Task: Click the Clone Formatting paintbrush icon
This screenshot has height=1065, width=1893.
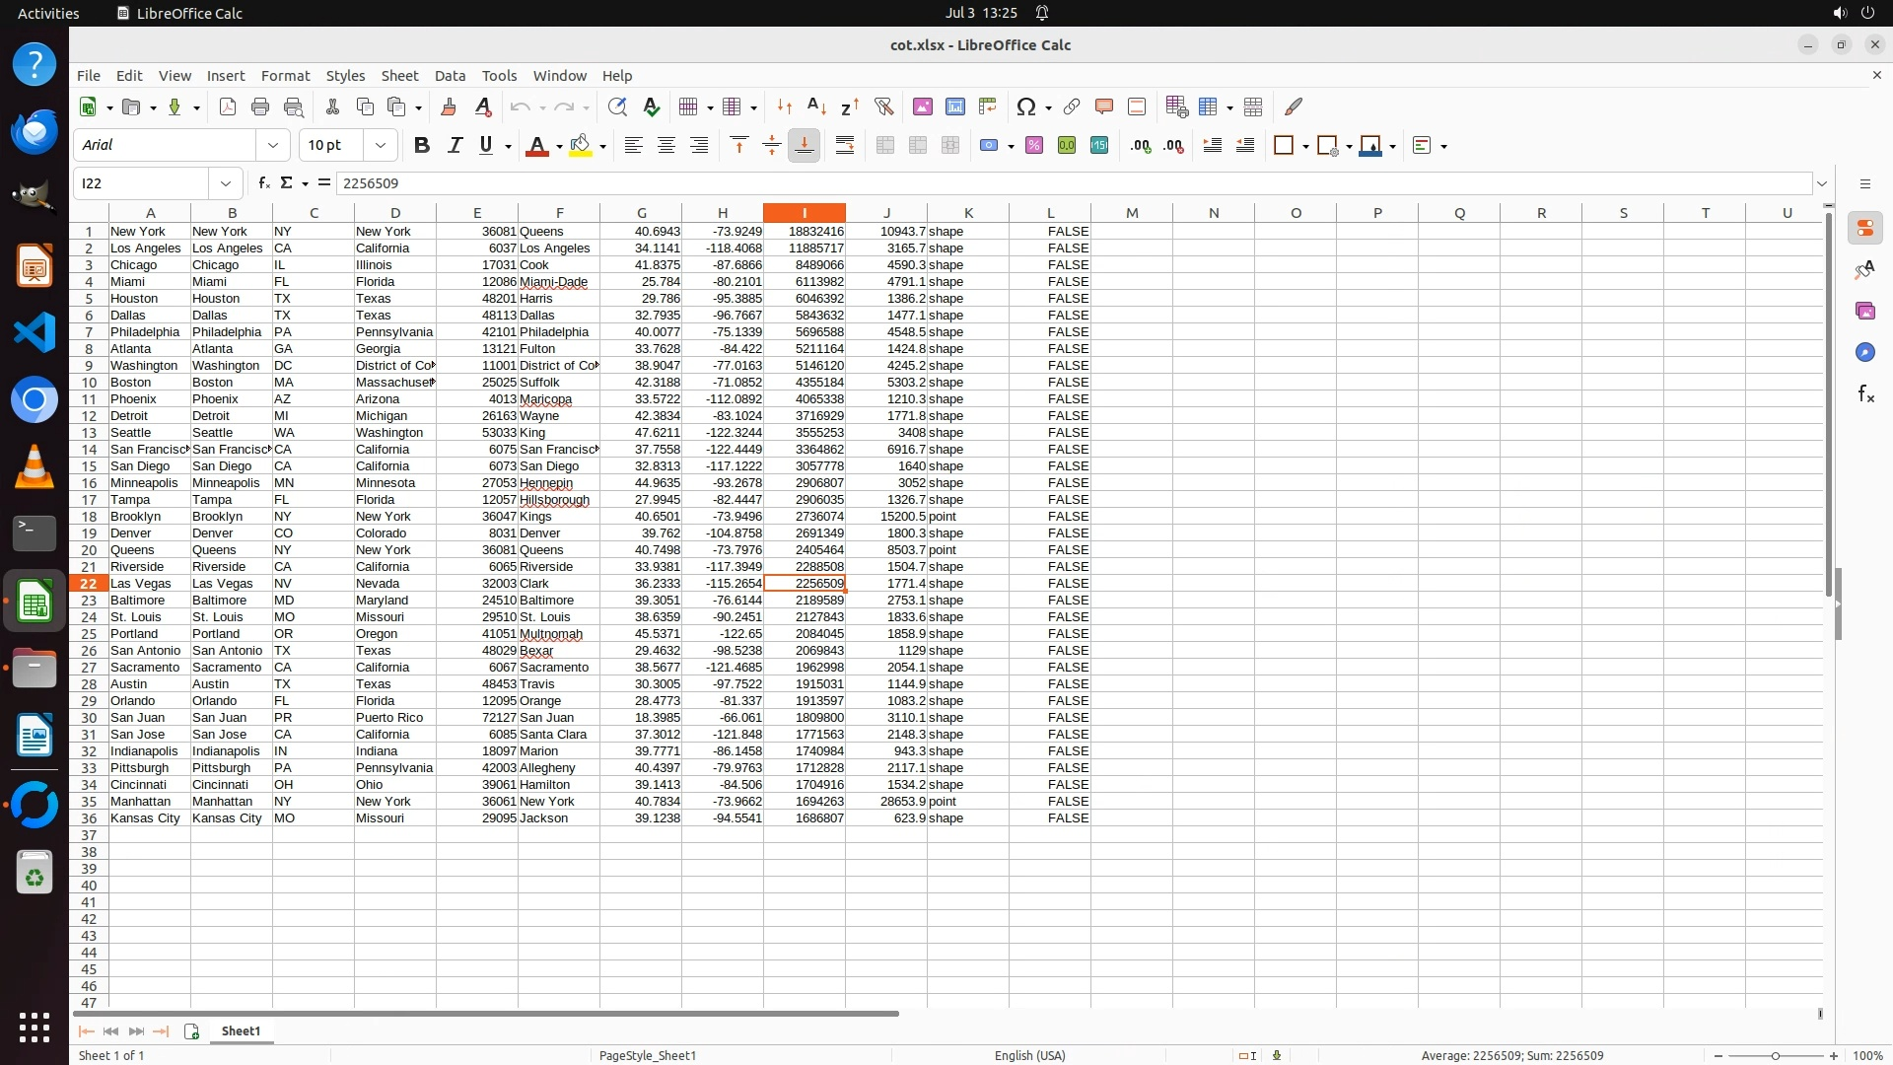Action: [449, 106]
